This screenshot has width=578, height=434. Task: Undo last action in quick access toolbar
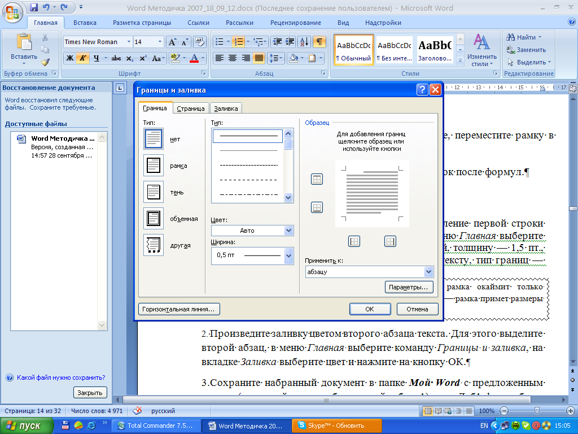[x=46, y=7]
